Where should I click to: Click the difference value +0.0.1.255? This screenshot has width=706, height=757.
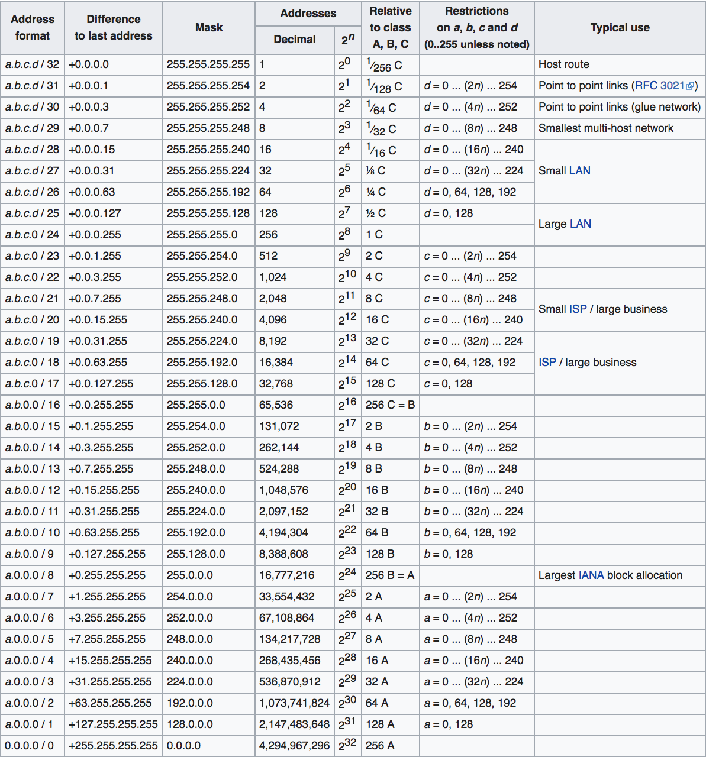pos(114,256)
